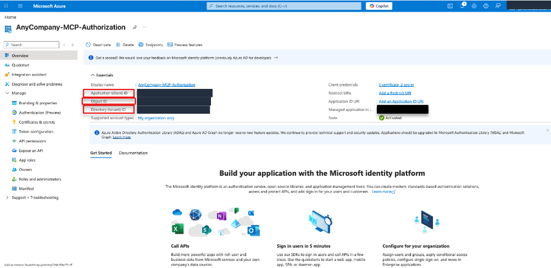Click the Microsoft Azure logo text
This screenshot has height=268, width=551.
click(49, 6)
